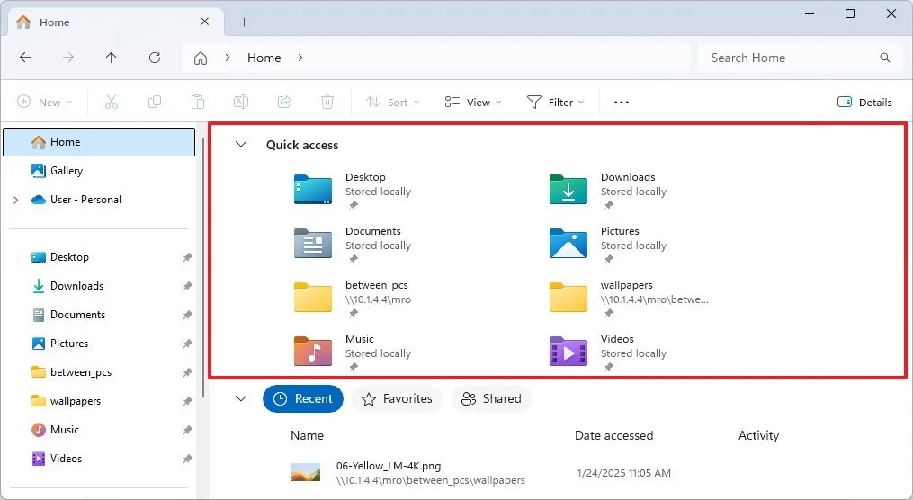Collapse the Quick access section
The height and width of the screenshot is (500, 913).
pyautogui.click(x=240, y=145)
